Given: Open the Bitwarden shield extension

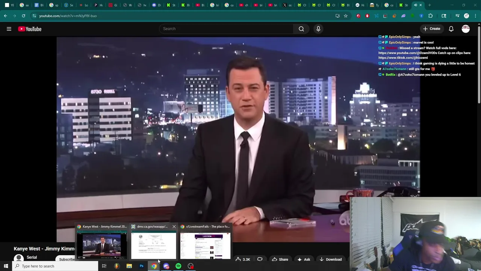Looking at the screenshot, I should (x=421, y=16).
